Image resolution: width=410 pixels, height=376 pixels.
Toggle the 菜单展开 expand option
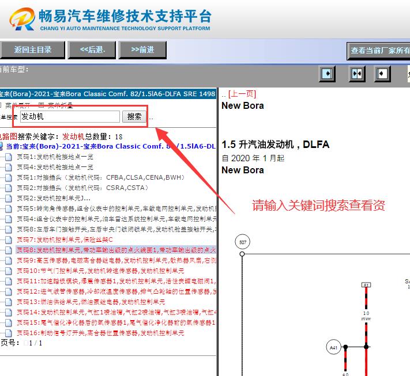1,105
